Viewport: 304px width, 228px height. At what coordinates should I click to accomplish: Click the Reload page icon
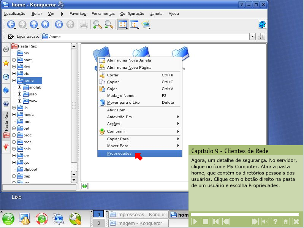pos(59,24)
